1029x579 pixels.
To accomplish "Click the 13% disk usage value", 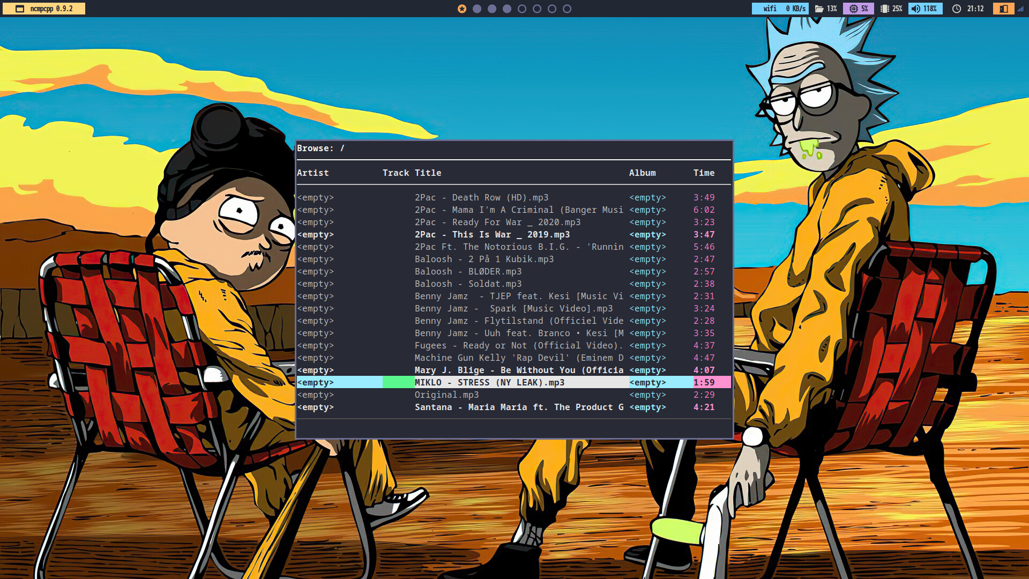I will pyautogui.click(x=832, y=9).
